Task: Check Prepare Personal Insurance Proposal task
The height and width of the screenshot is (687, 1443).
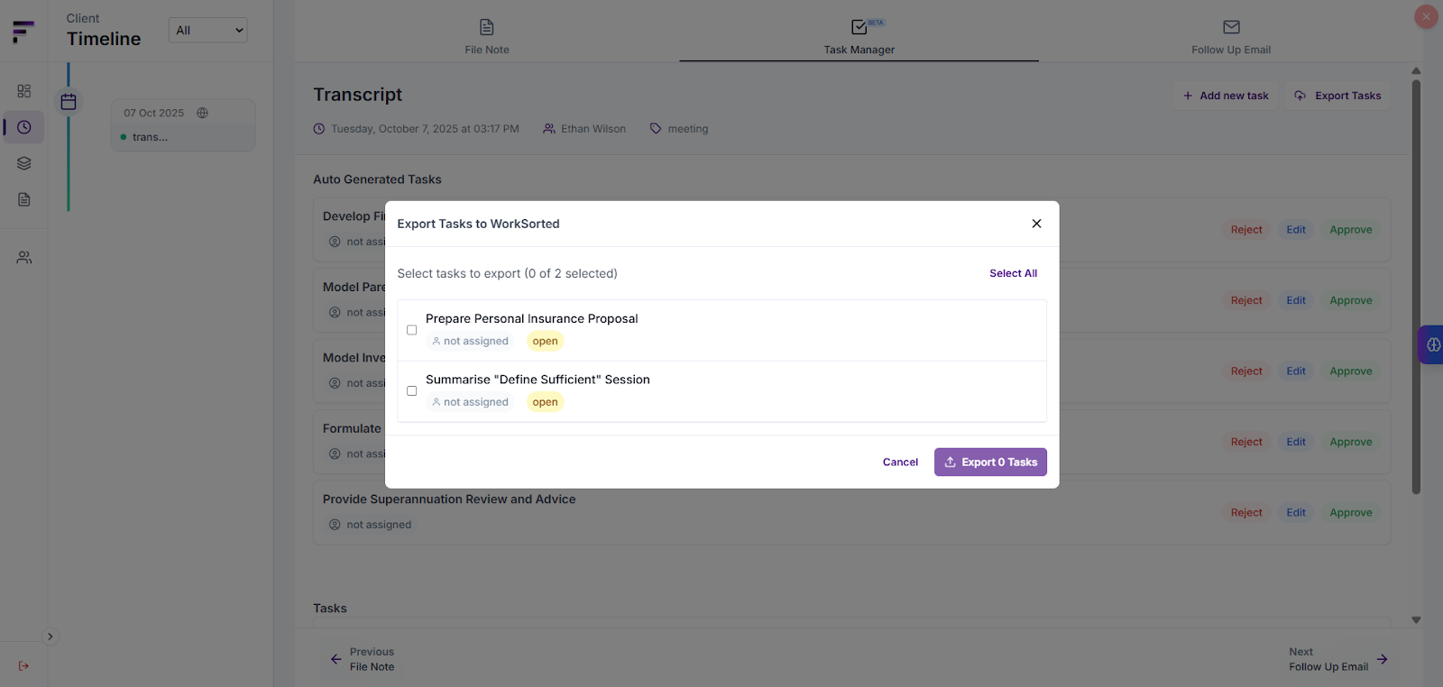Action: [411, 330]
